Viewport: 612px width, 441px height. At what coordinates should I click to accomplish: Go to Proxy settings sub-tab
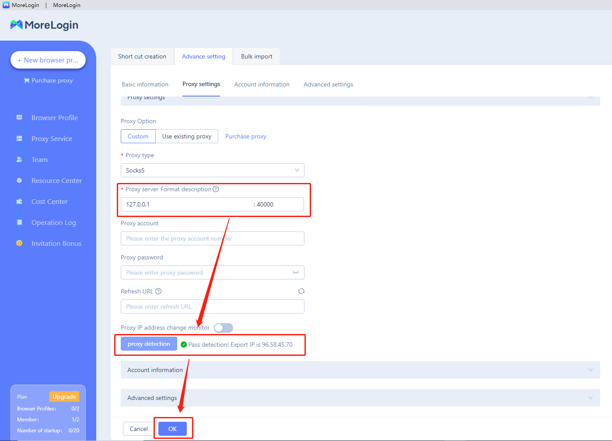coord(201,84)
